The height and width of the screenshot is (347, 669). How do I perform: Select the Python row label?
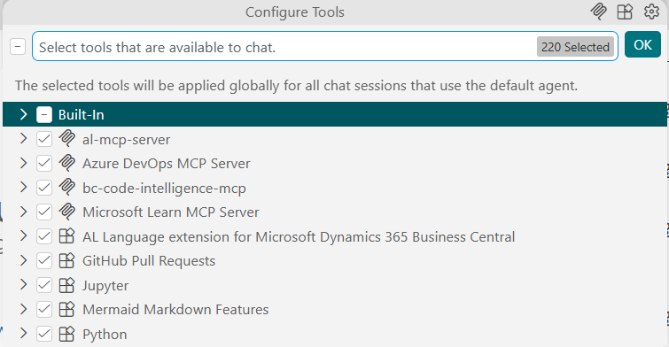(x=105, y=335)
